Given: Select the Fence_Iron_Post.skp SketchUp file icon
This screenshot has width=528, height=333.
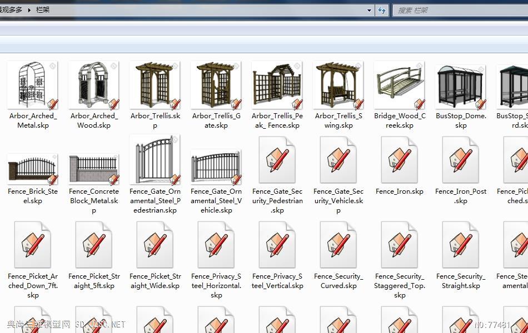Looking at the screenshot, I should click(x=461, y=160).
